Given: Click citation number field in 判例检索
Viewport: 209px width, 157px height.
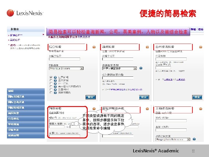Looking at the screenshot, I should [64, 121].
